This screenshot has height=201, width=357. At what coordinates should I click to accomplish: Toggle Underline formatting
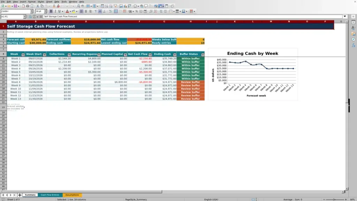(x=59, y=12)
